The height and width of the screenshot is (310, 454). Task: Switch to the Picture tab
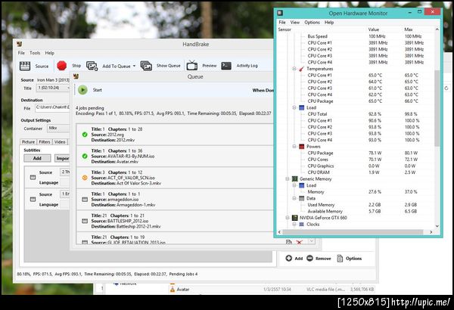29,142
